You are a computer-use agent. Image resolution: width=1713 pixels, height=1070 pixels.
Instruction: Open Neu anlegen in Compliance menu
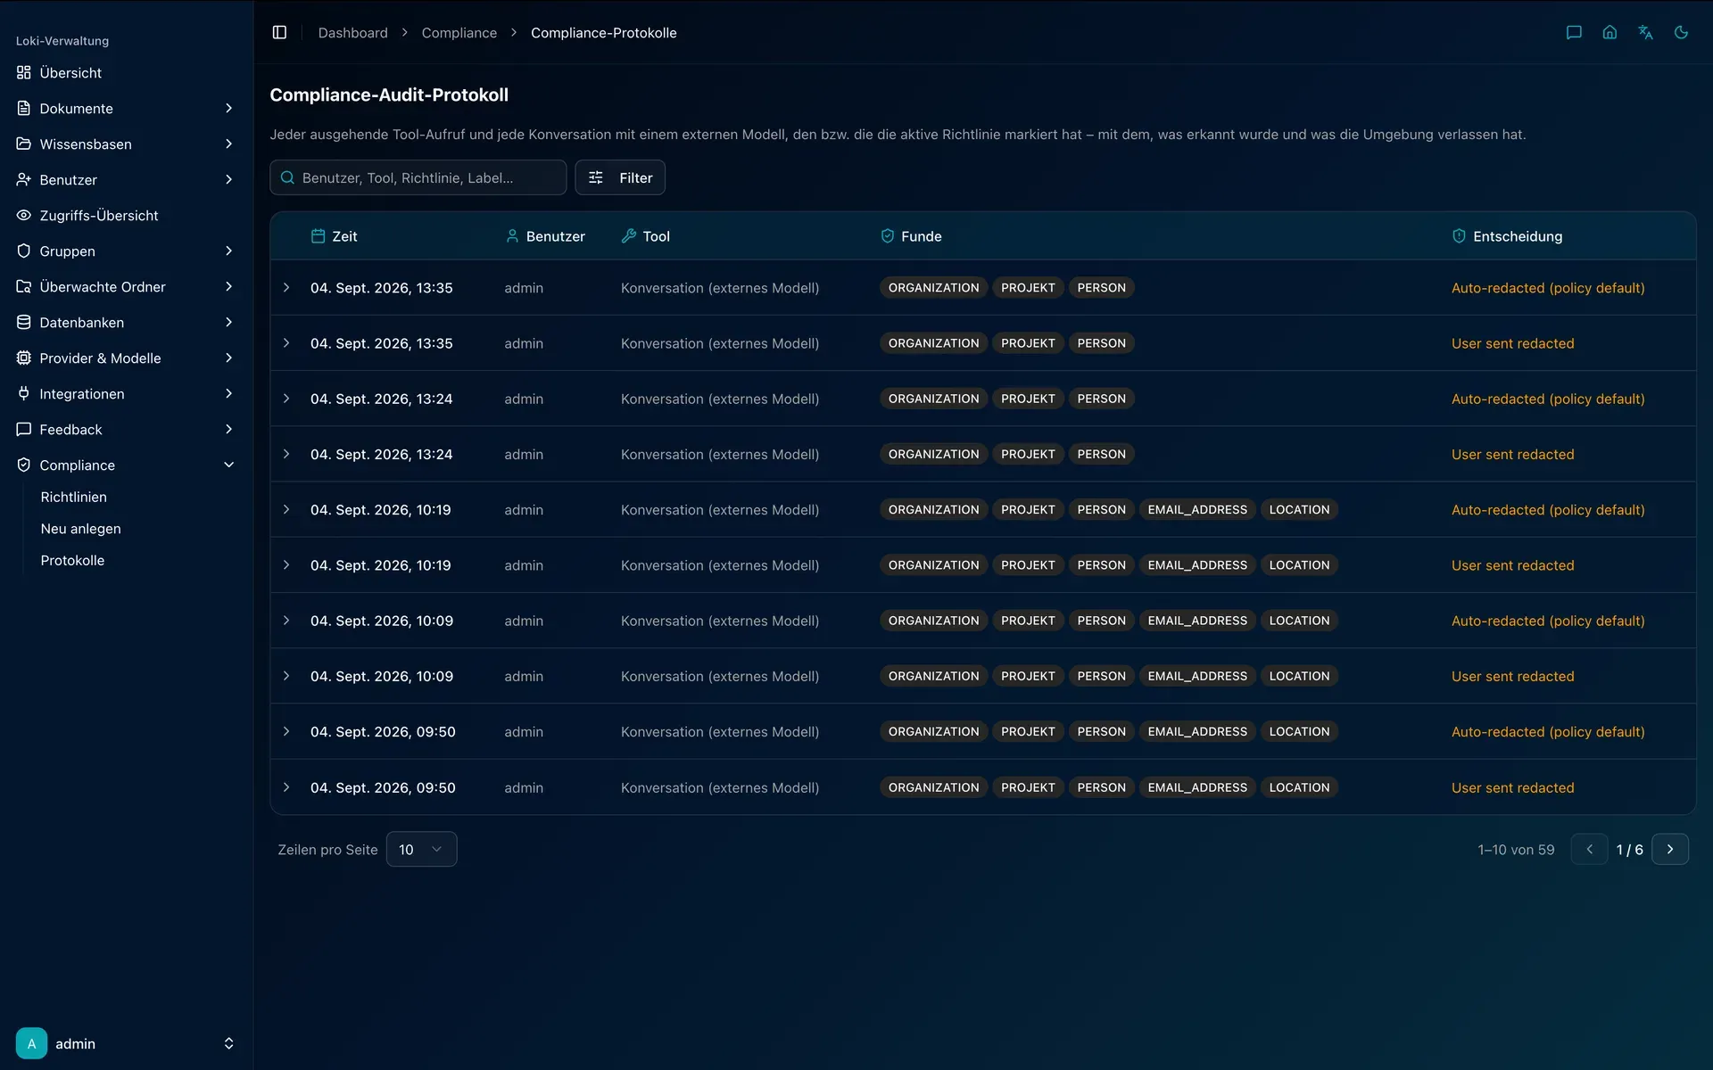(x=80, y=529)
